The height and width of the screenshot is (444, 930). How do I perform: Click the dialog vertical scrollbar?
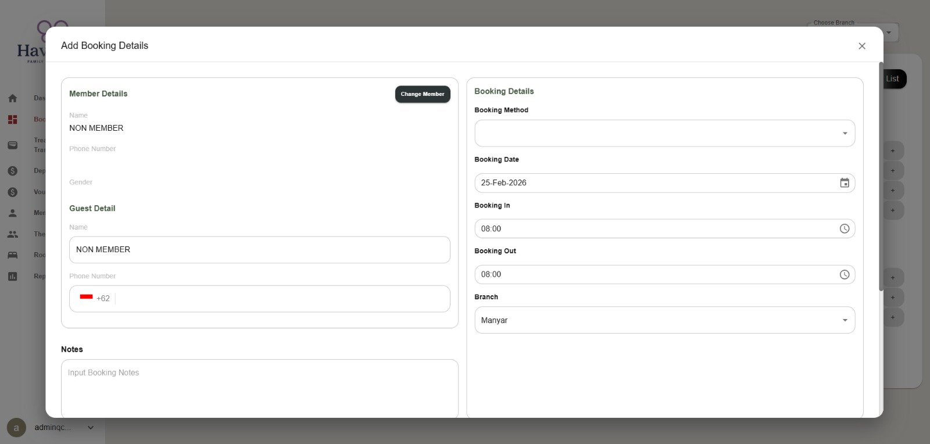point(881,176)
